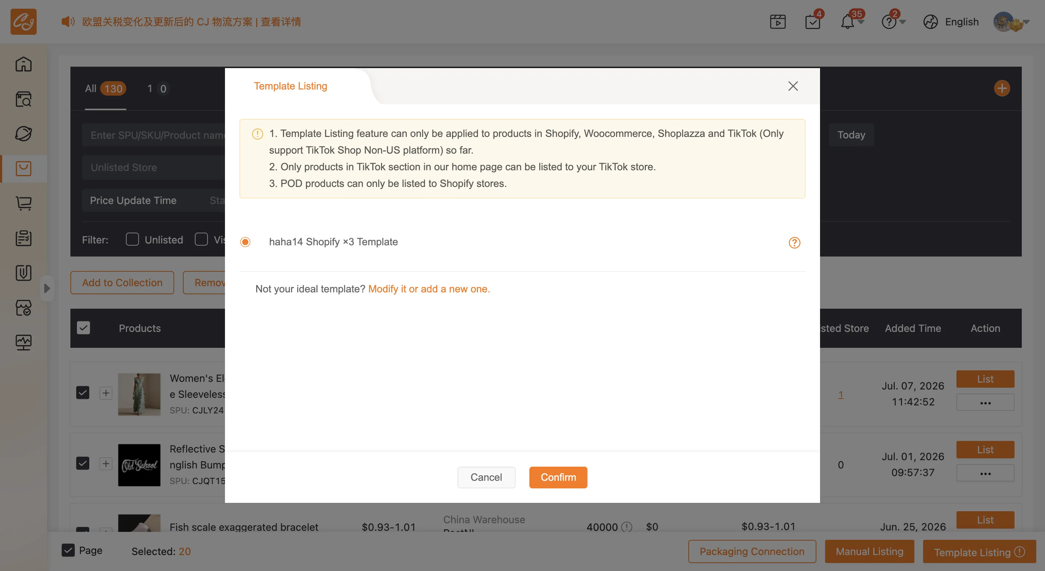The width and height of the screenshot is (1045, 571).
Task: Open the task checklist icon with badge 4
Action: [813, 22]
